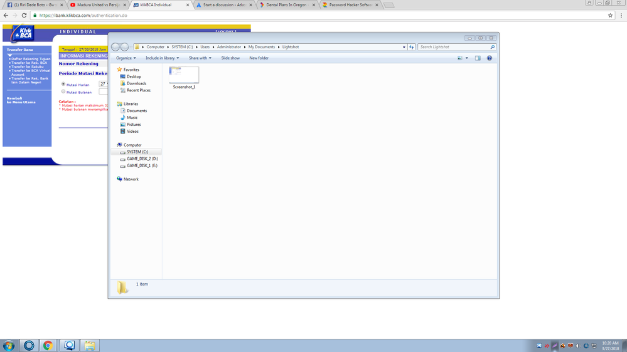Open the day dropdown showing 27
This screenshot has height=352, width=627.
[x=104, y=84]
